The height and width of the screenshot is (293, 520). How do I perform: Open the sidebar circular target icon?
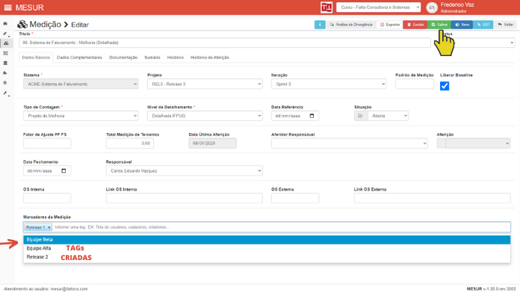click(5, 83)
